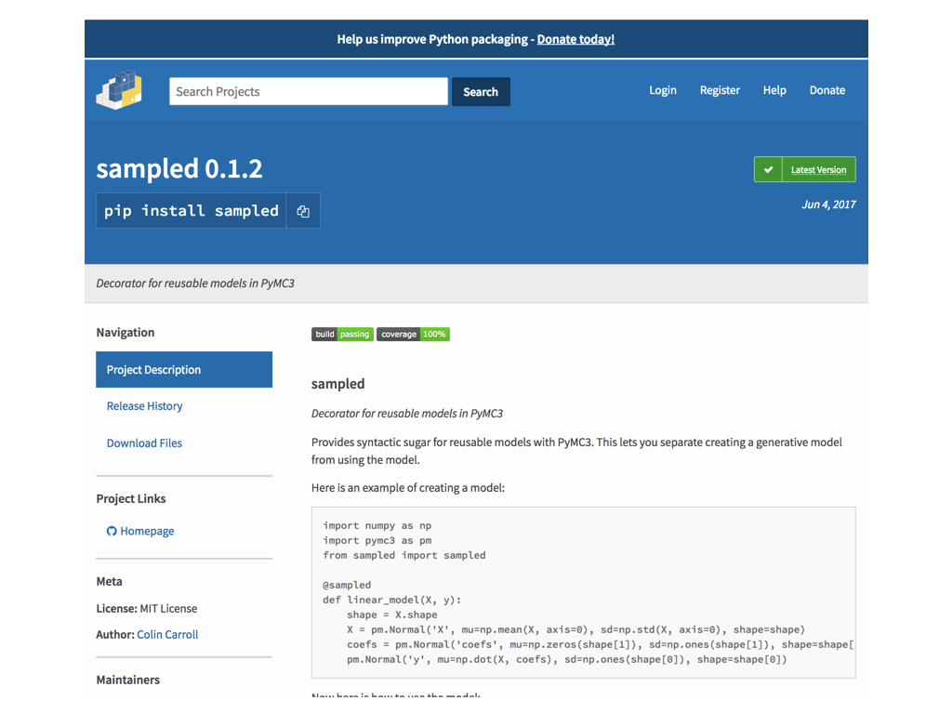Select the Project Description tab
Image resolution: width=952 pixels, height=714 pixels.
(x=184, y=369)
